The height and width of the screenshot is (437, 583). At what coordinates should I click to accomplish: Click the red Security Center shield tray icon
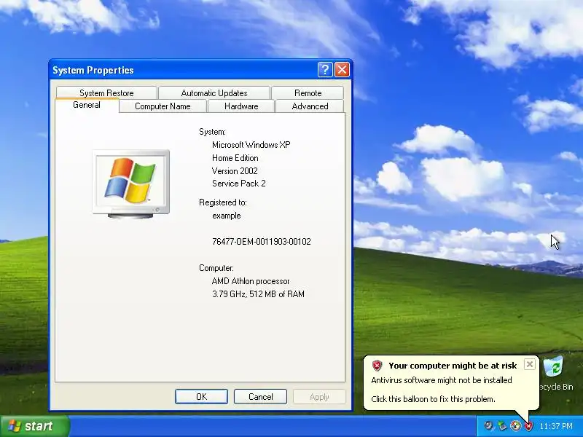click(528, 426)
